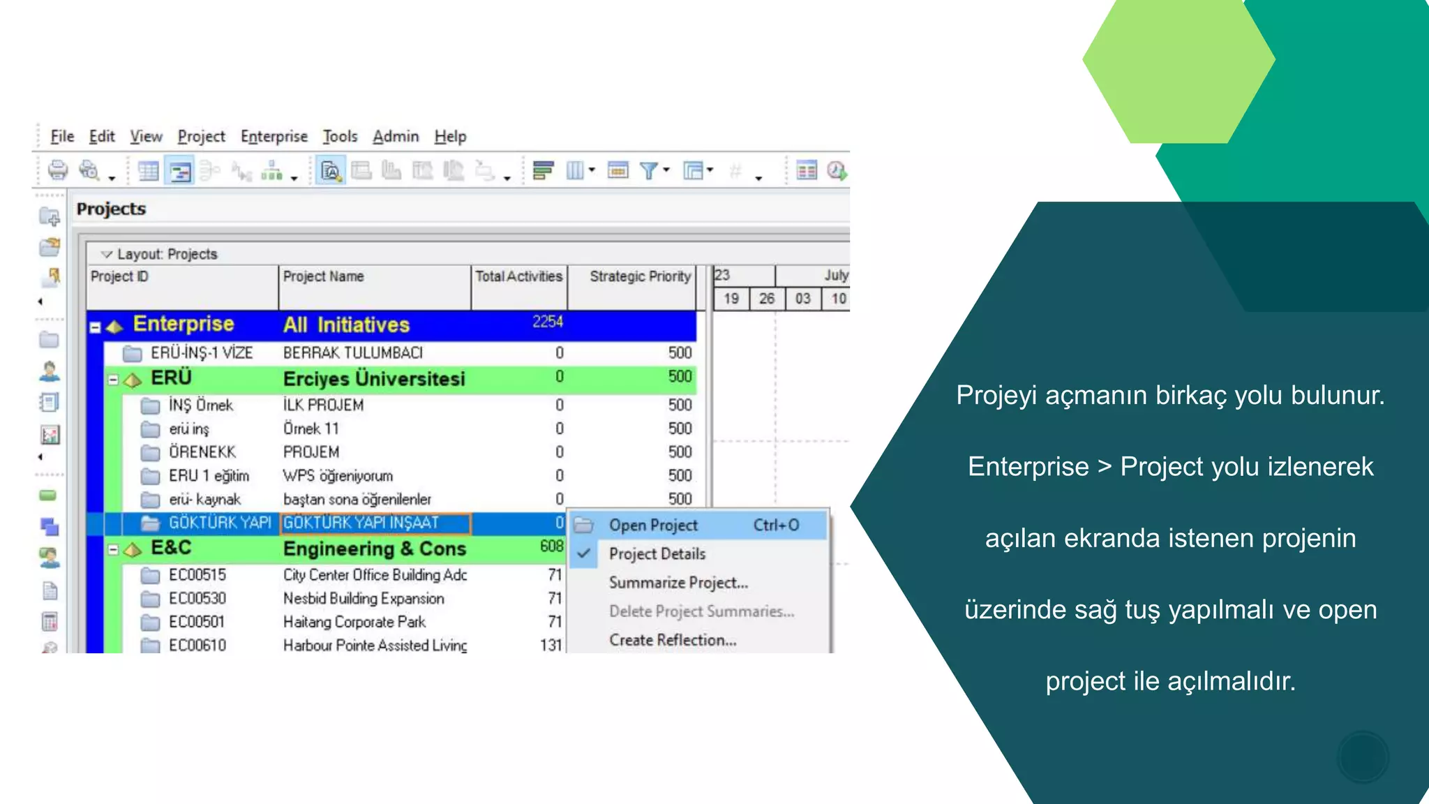Toggle the Gantt Chart view icon
The height and width of the screenshot is (804, 1429).
tap(181, 171)
